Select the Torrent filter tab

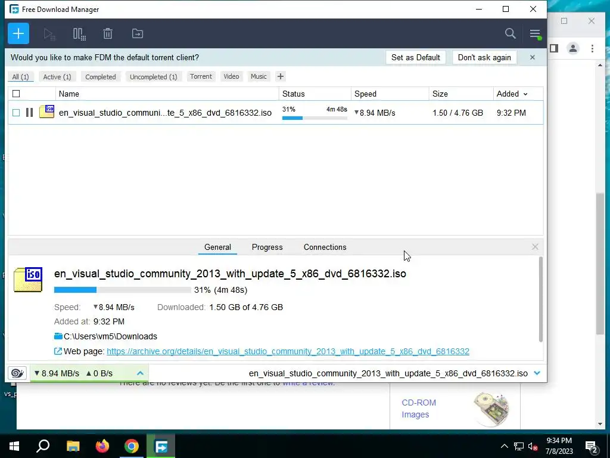(x=201, y=76)
